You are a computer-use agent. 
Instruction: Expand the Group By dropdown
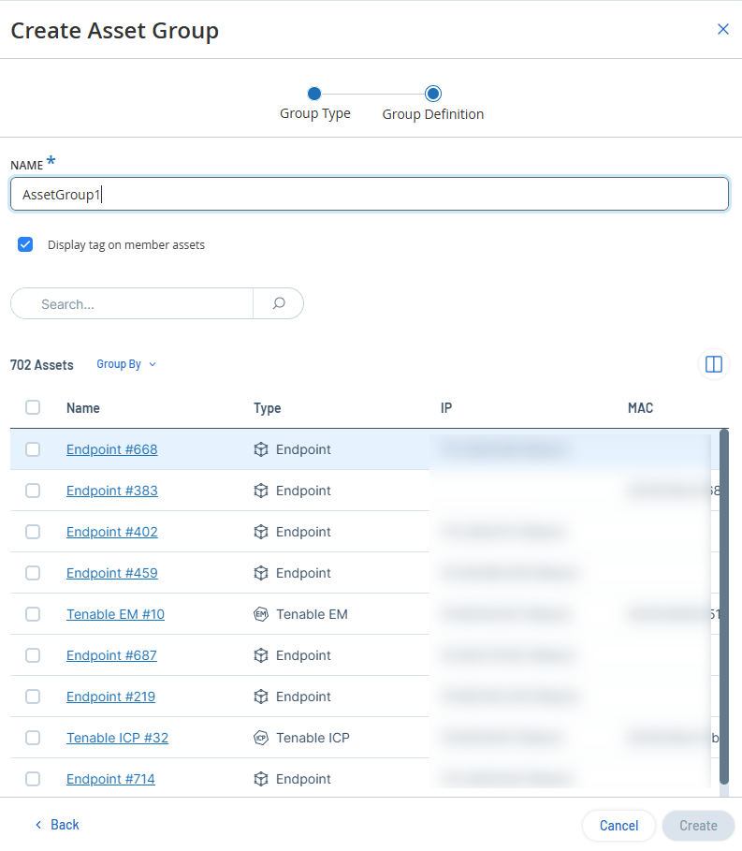tap(126, 364)
